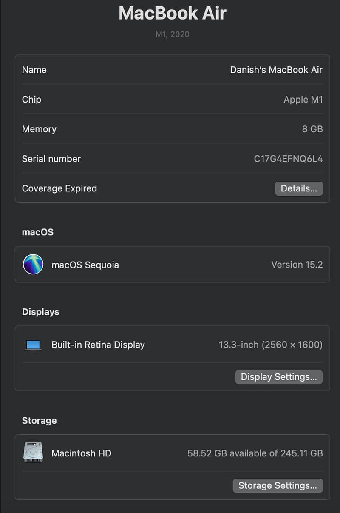Select the computer name Danish's MacBook Air

coord(276,70)
